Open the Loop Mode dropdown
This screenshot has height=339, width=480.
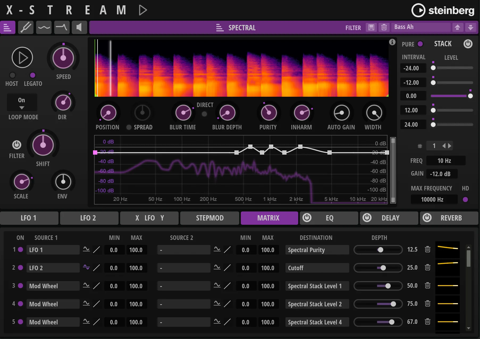click(22, 103)
